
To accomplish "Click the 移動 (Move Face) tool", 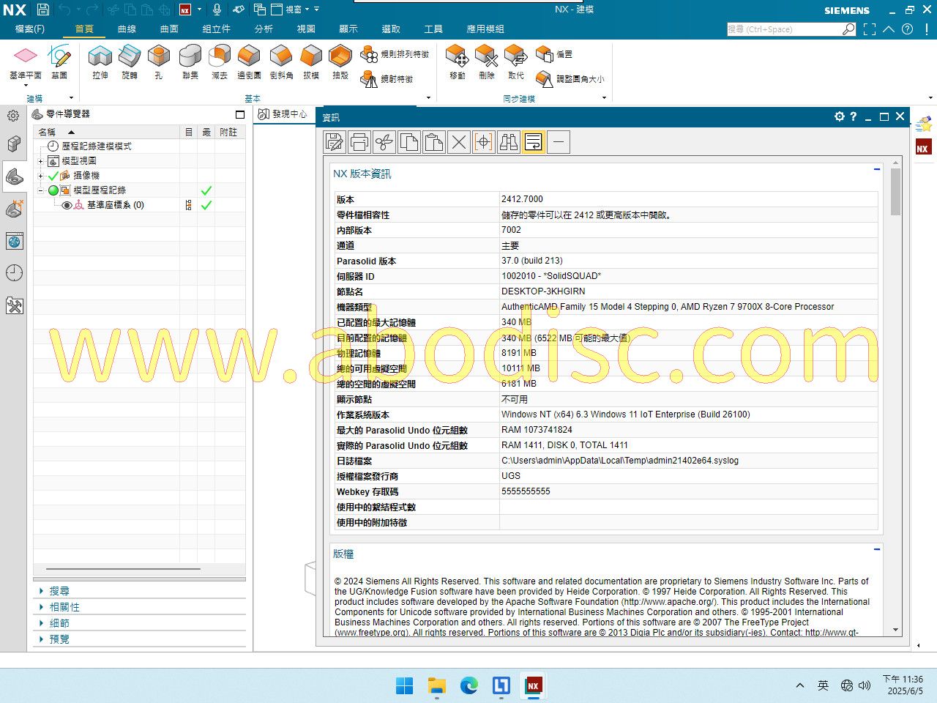I will tap(457, 62).
